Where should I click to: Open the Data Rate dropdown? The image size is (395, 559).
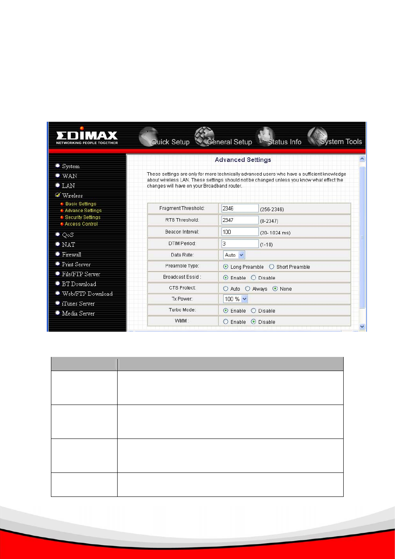[x=234, y=255]
